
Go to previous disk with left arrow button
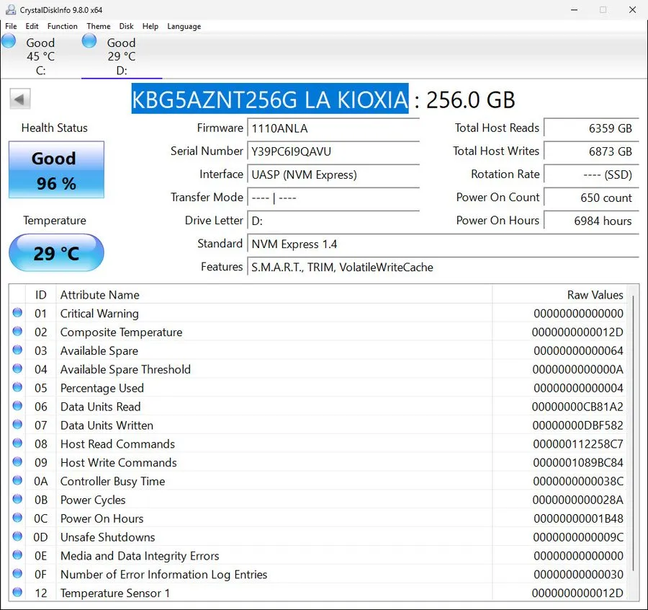20,99
